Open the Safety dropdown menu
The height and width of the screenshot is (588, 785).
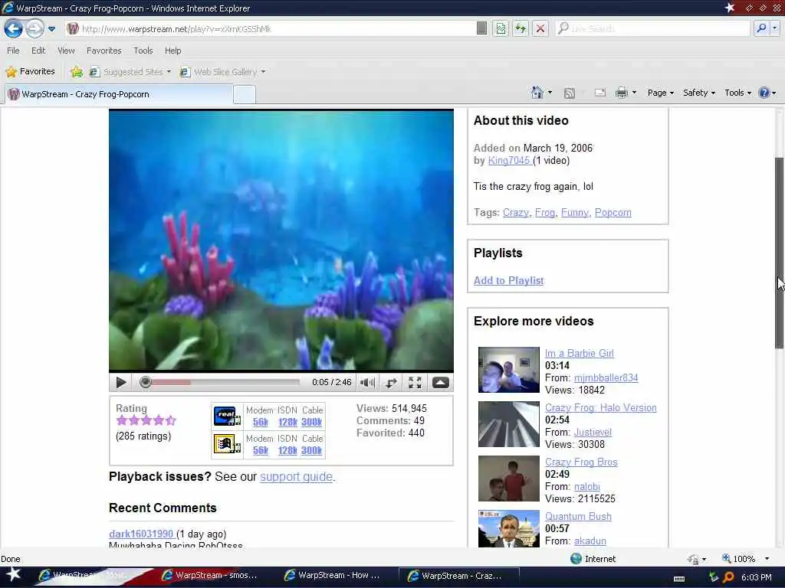(699, 93)
